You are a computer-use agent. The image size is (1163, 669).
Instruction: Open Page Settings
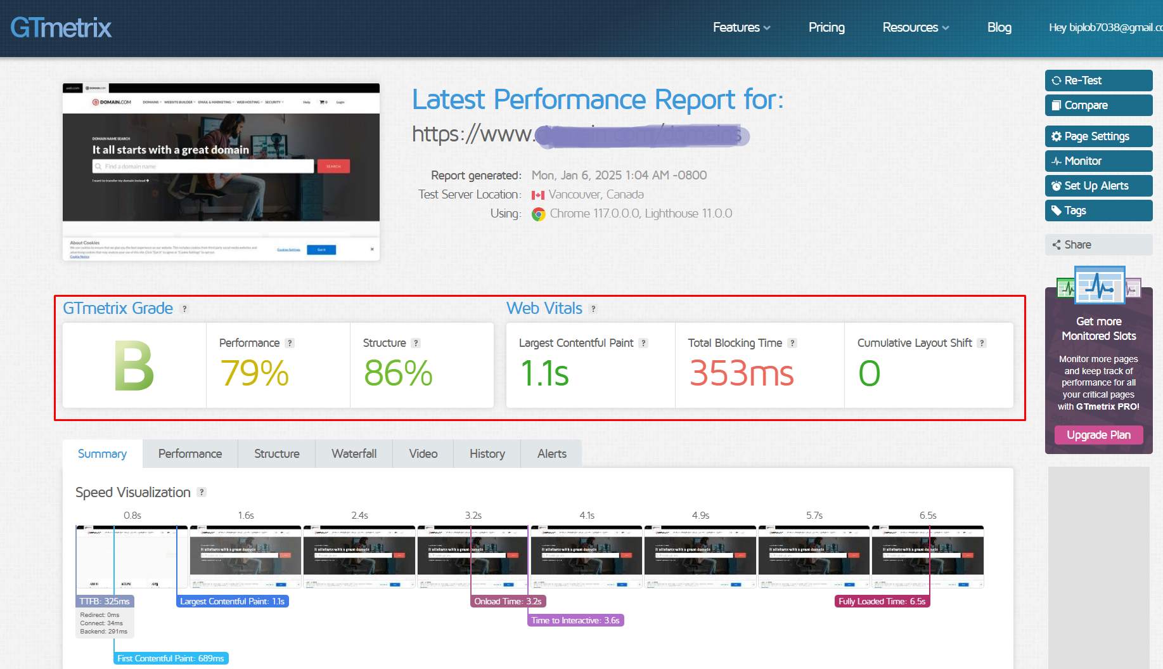(x=1098, y=136)
